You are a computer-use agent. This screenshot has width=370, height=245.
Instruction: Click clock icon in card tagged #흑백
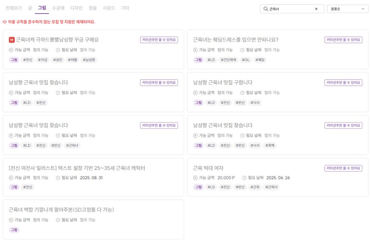[242, 135]
